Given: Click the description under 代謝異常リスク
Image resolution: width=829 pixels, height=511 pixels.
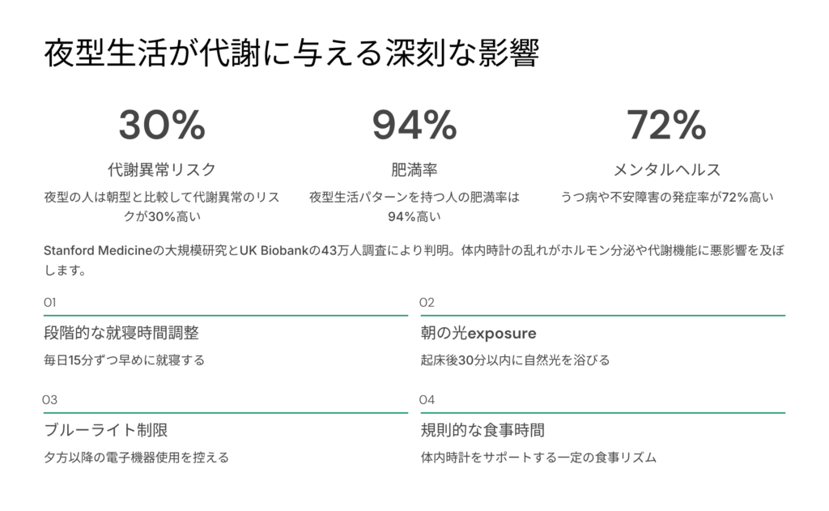Looking at the screenshot, I should (162, 206).
